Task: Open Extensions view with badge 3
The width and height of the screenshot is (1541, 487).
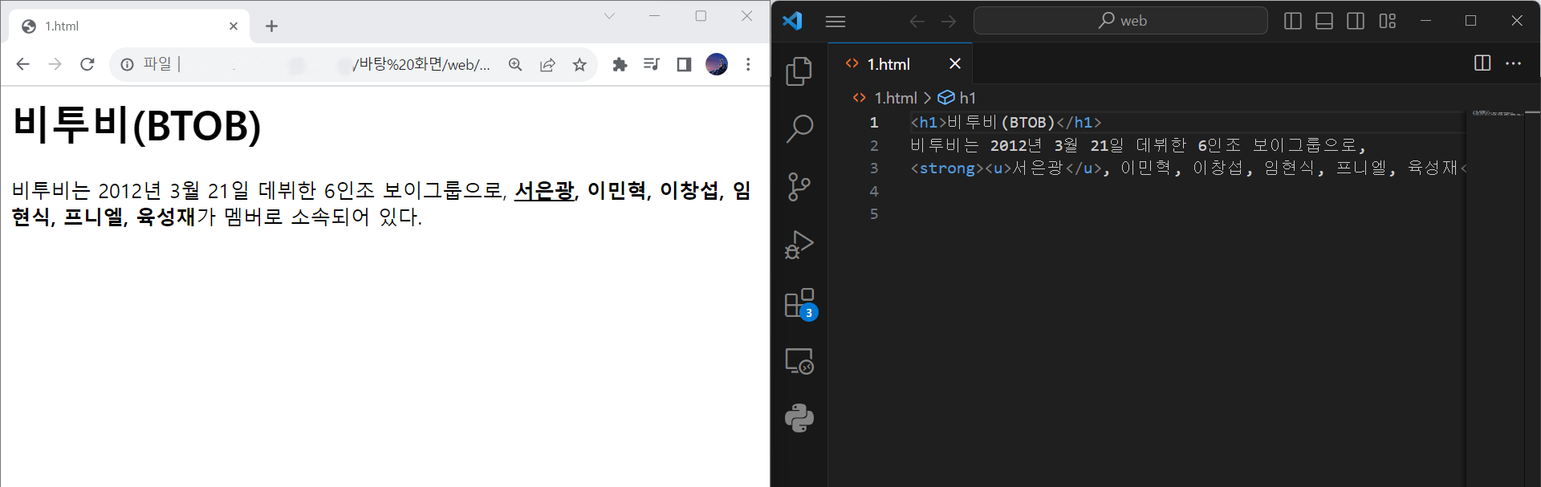Action: coord(800,303)
